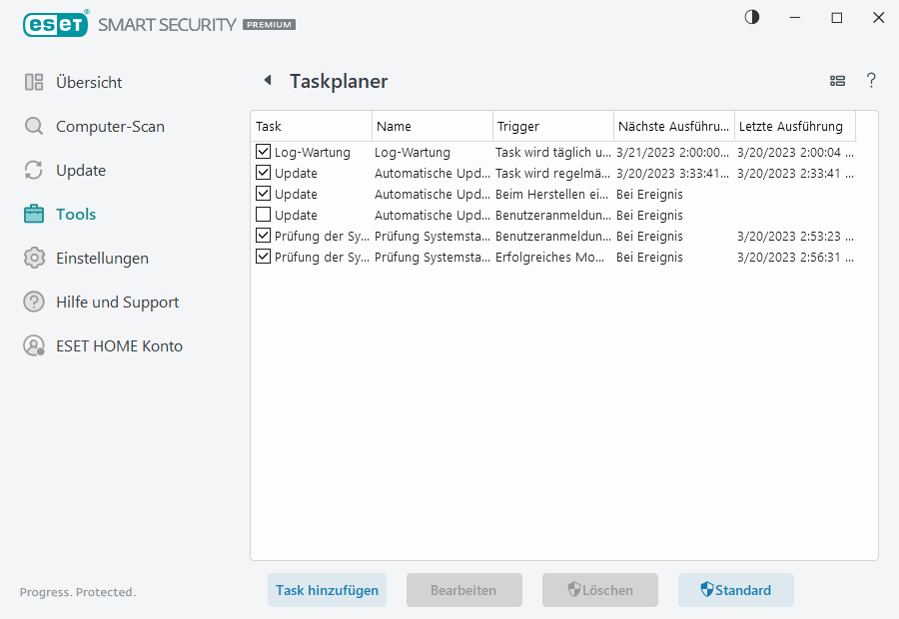Click the list view icon beside the help icon
Viewport: 899px width, 619px height.
837,81
